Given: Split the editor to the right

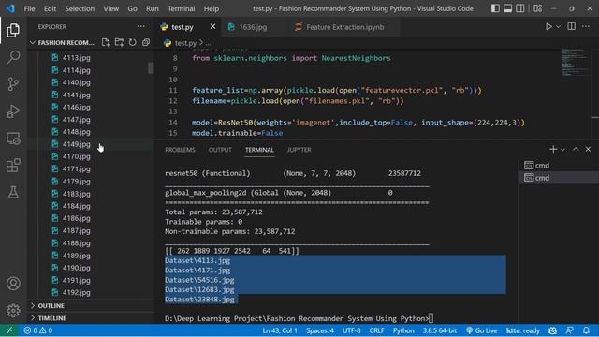Looking at the screenshot, I should pyautogui.click(x=572, y=26).
